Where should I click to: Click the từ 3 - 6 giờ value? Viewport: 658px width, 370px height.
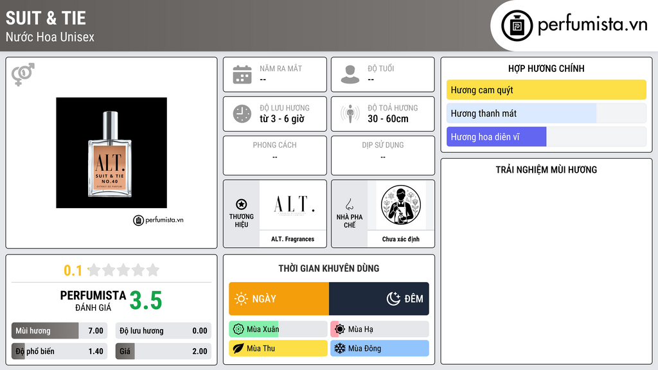tap(282, 119)
